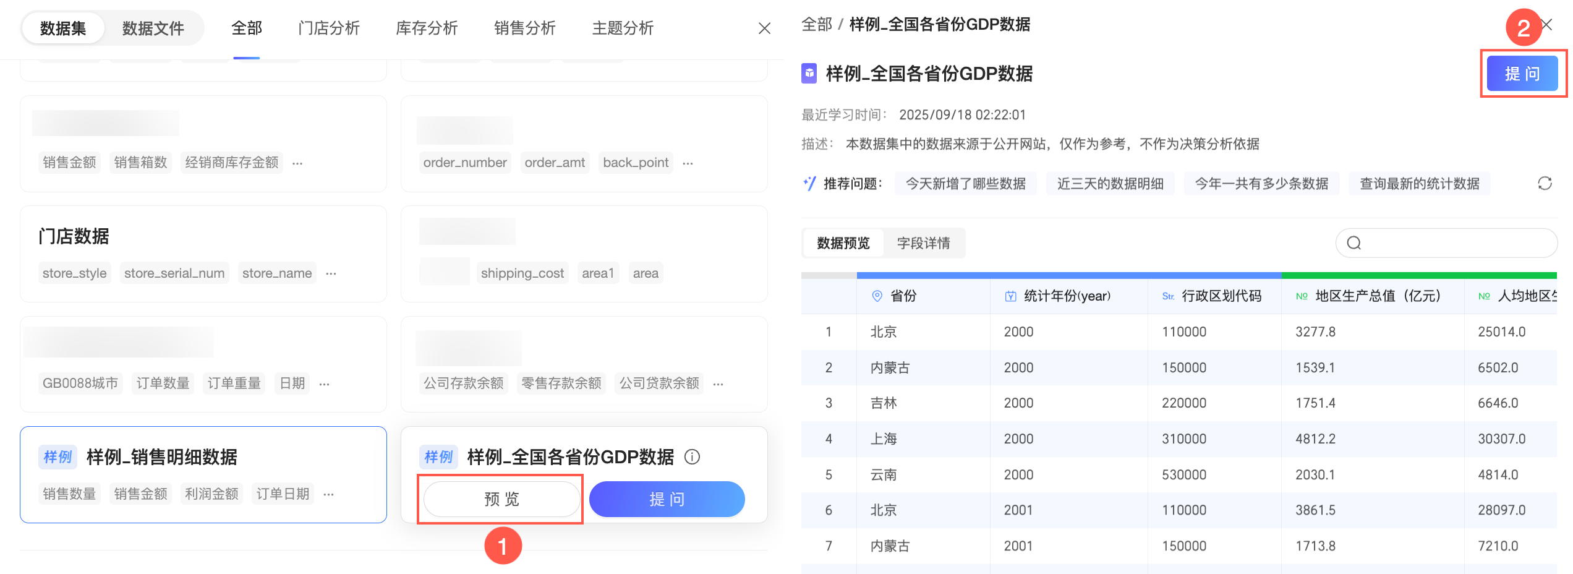Expand more fields after 订单日期
The height and width of the screenshot is (574, 1573).
coord(328,494)
